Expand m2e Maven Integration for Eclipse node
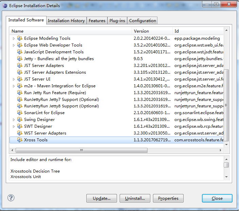The image size is (239, 211). point(14,86)
